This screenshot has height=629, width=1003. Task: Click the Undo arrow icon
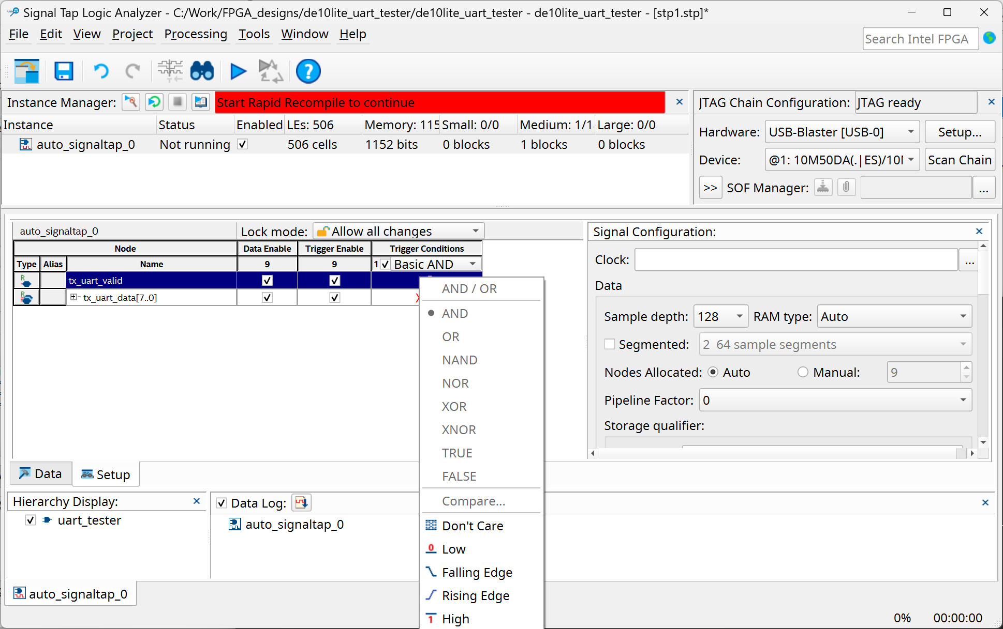[101, 71]
